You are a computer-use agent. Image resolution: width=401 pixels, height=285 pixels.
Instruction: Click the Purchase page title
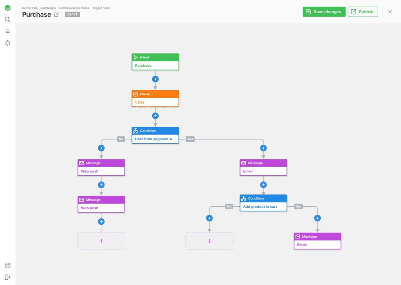pos(36,14)
